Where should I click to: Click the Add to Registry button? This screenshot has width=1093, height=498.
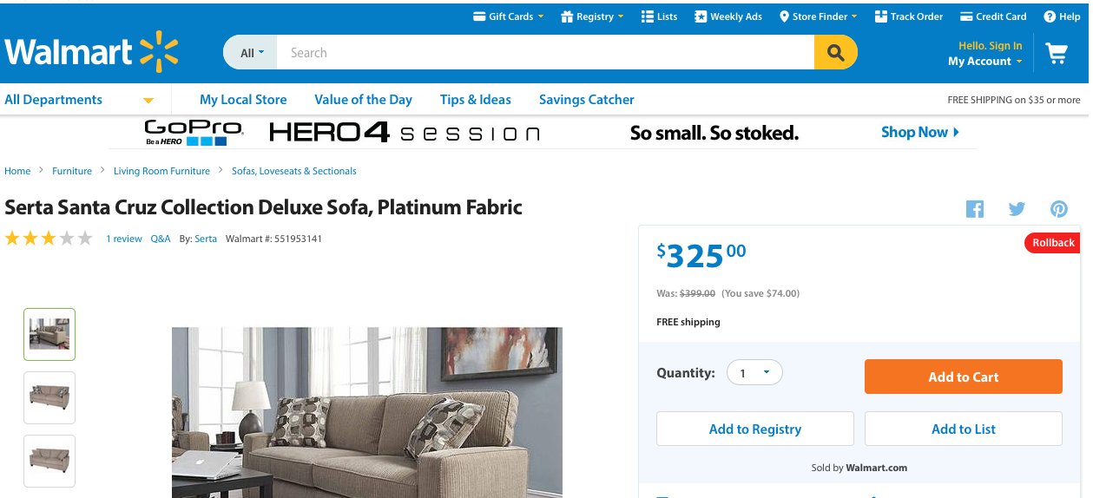pyautogui.click(x=754, y=429)
